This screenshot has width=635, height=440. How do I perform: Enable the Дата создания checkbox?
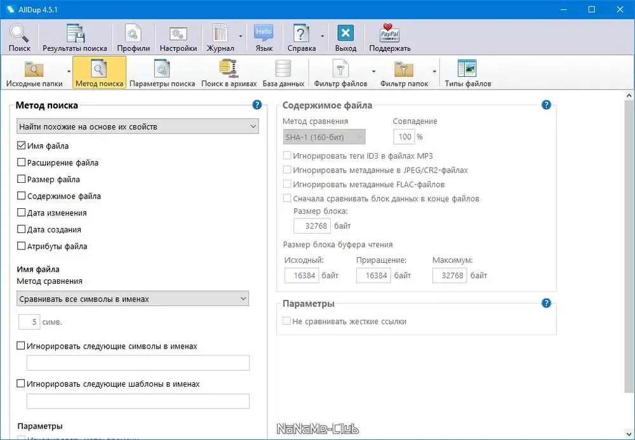point(22,229)
